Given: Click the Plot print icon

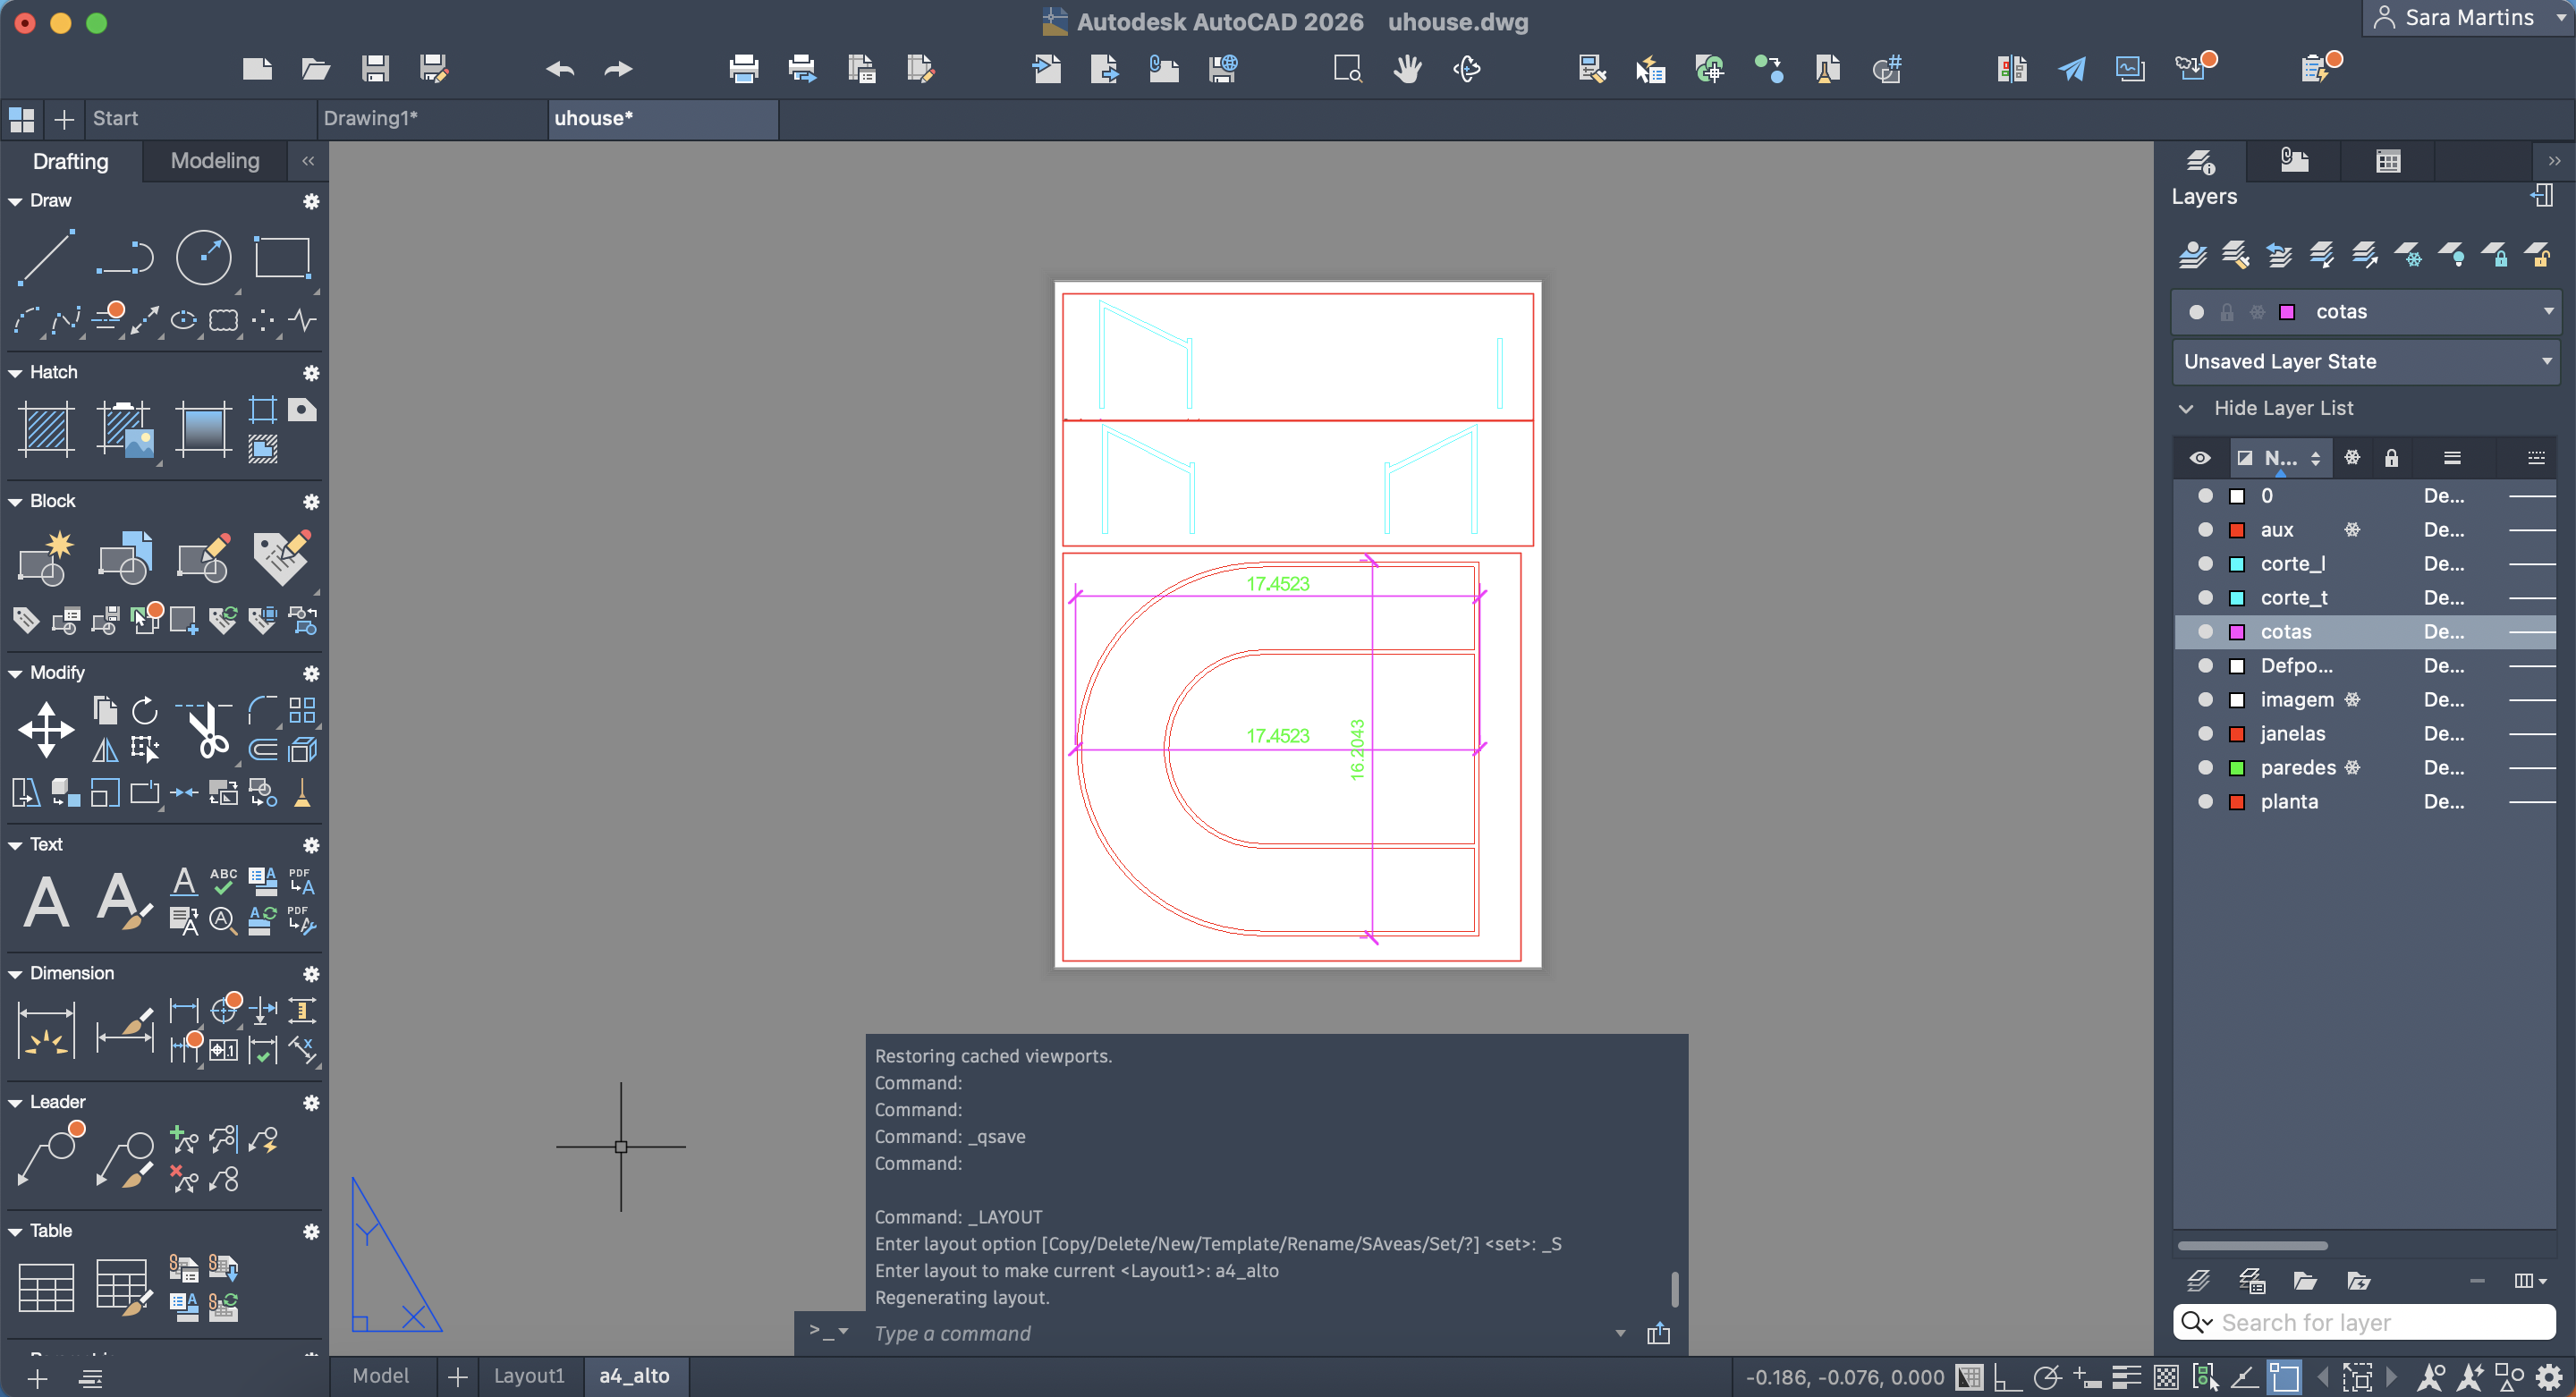Looking at the screenshot, I should [743, 69].
